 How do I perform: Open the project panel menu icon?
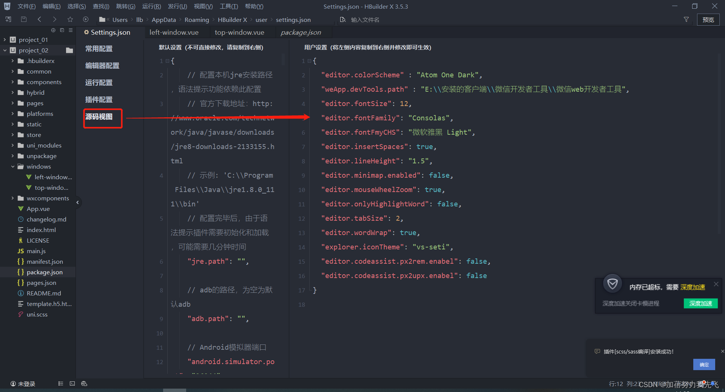[71, 30]
